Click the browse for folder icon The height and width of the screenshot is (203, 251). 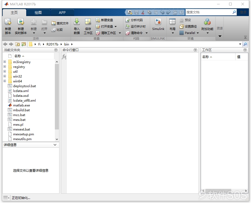[24, 44]
